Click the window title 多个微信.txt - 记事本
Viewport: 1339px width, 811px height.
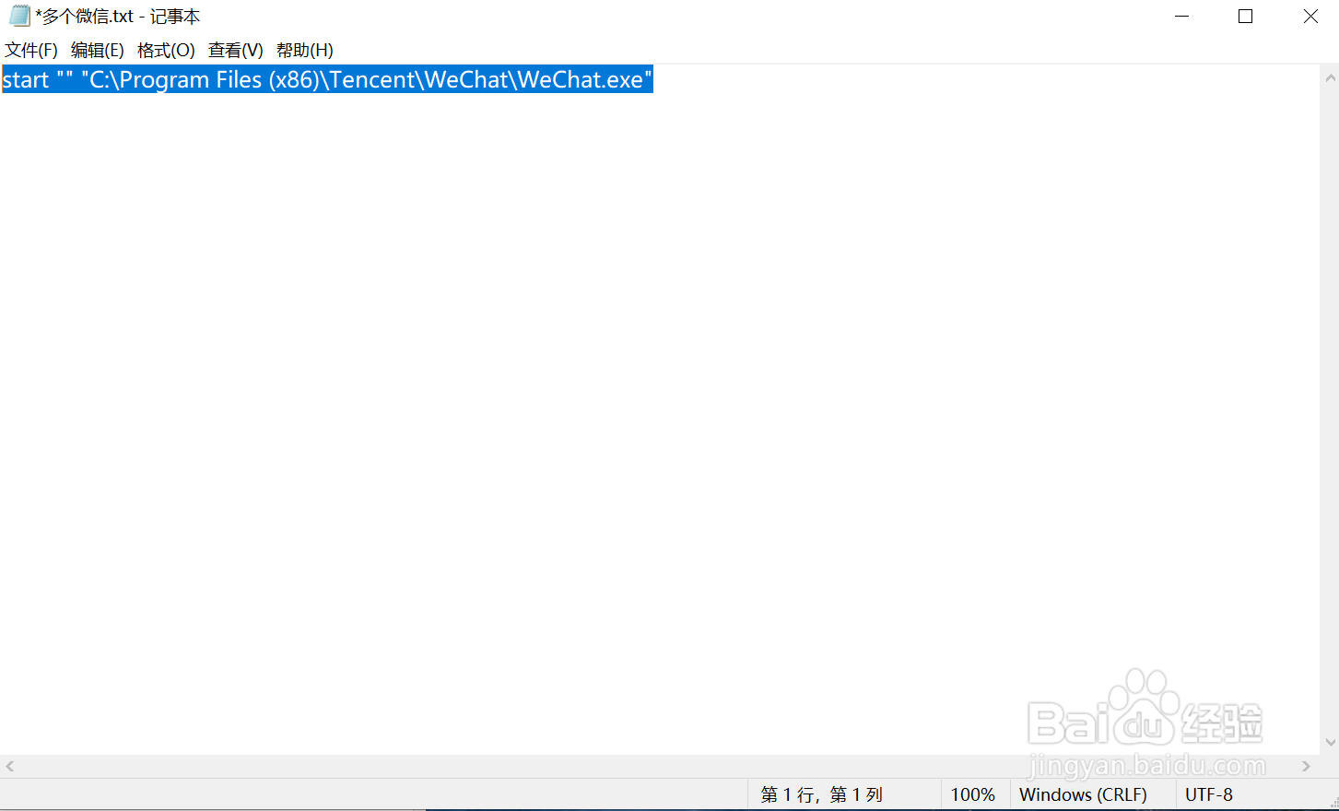tap(118, 17)
